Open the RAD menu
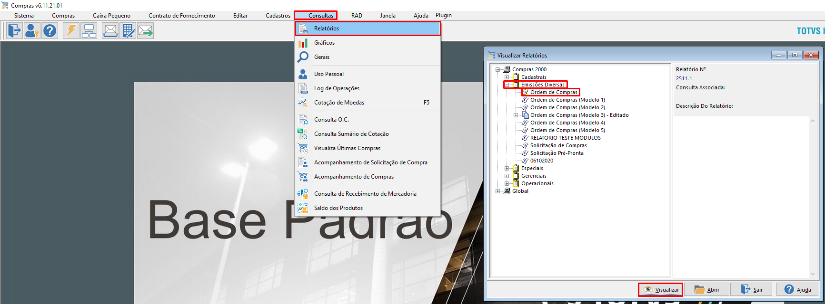 click(357, 16)
